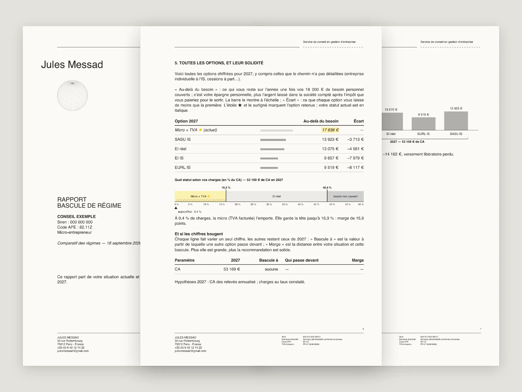
Task: Click the section heading Toutes les options
Action: [219, 63]
